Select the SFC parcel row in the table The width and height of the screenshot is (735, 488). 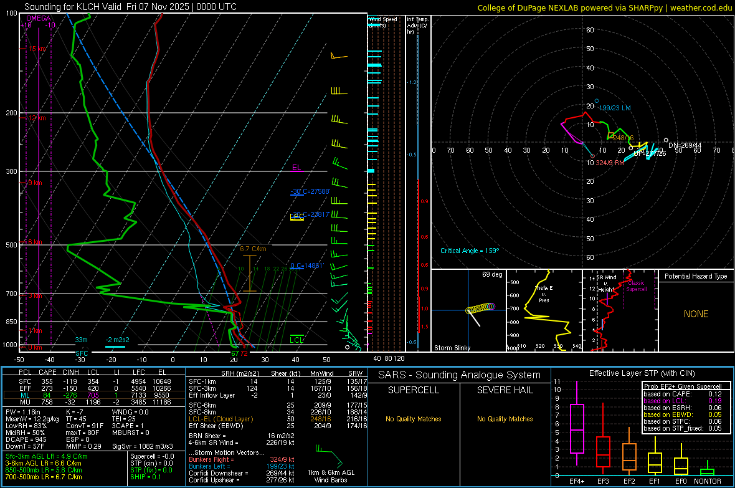coord(94,381)
